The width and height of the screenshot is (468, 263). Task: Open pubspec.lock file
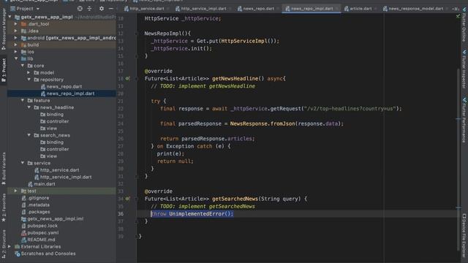(39, 226)
